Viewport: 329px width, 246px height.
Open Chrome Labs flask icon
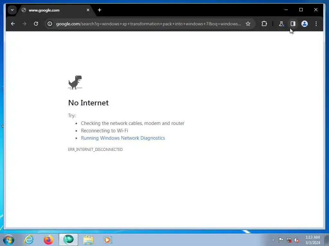click(281, 24)
